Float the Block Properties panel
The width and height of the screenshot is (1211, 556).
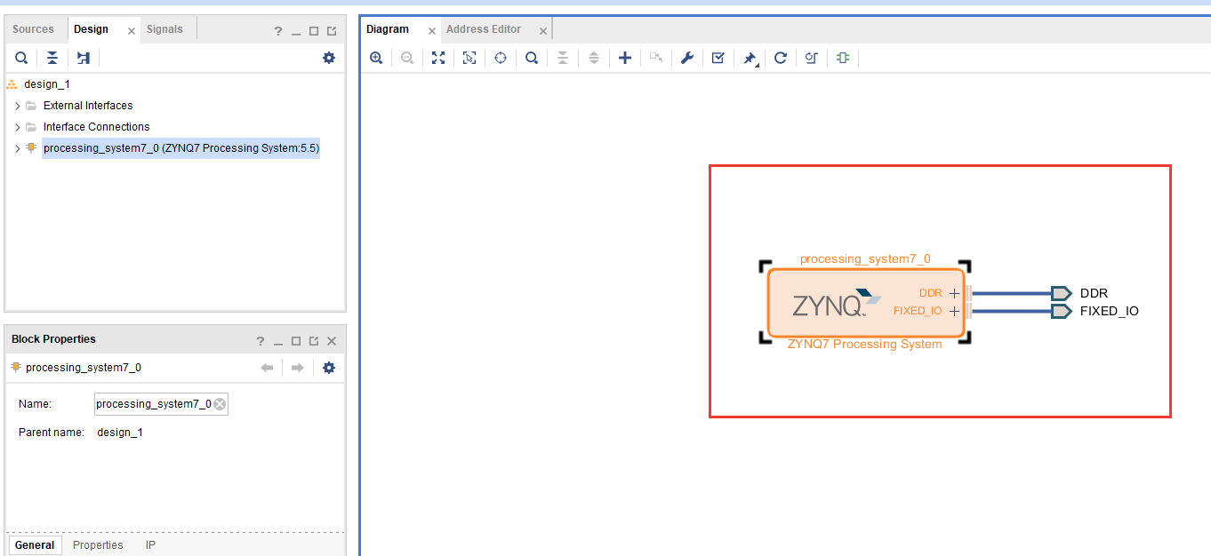pos(314,341)
